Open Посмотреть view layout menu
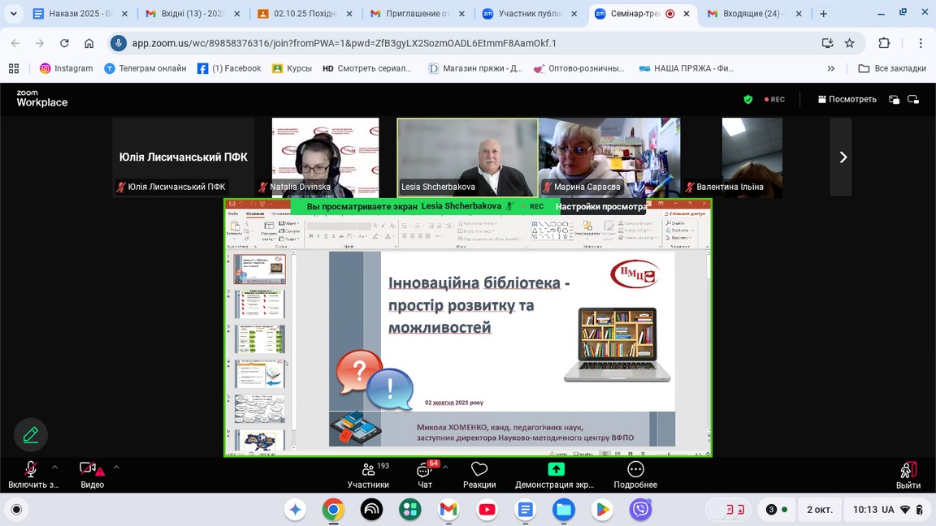The height and width of the screenshot is (526, 936). [847, 99]
